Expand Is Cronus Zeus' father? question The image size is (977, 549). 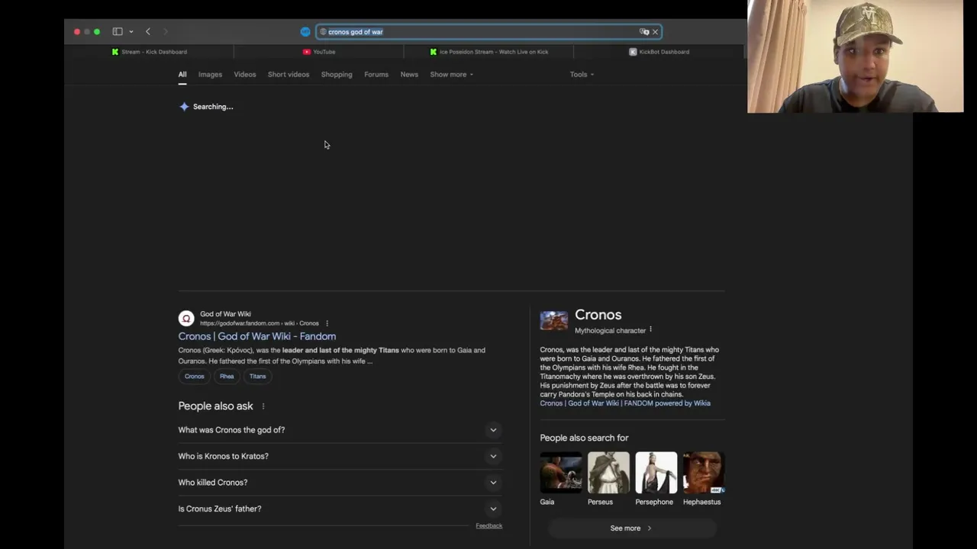tap(340, 509)
